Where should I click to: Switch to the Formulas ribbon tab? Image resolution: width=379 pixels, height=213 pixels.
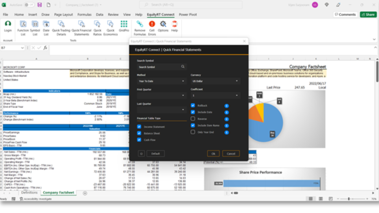84,14
